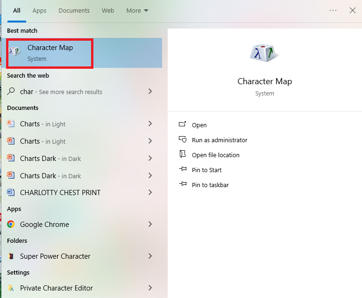Click the Character Map title in details pane

tap(264, 81)
